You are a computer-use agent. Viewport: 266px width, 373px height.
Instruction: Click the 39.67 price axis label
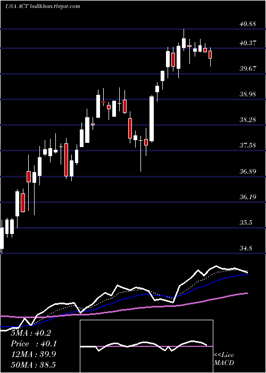coord(248,69)
